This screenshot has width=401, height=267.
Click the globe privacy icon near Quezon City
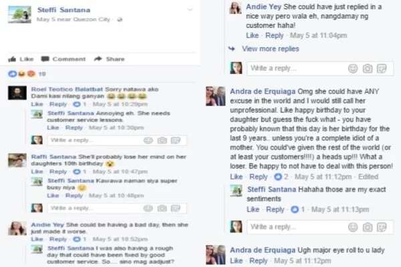pos(120,19)
